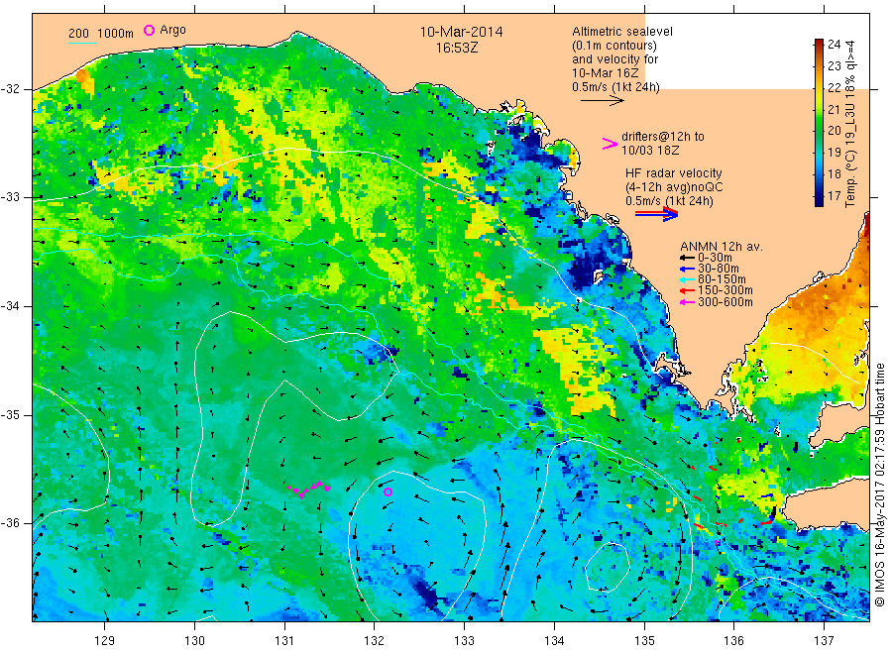Click the longitude label 135

pyautogui.click(x=644, y=641)
